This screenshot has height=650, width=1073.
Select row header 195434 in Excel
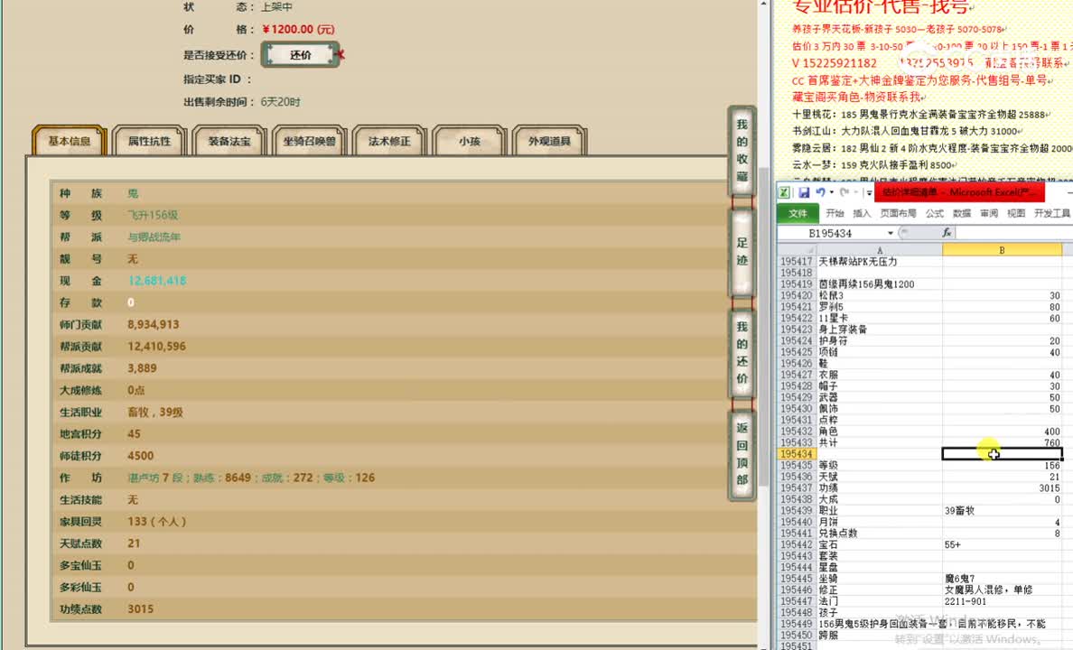pyautogui.click(x=797, y=454)
